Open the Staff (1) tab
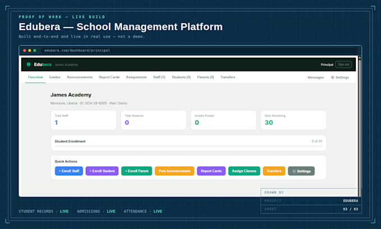 tap(159, 77)
